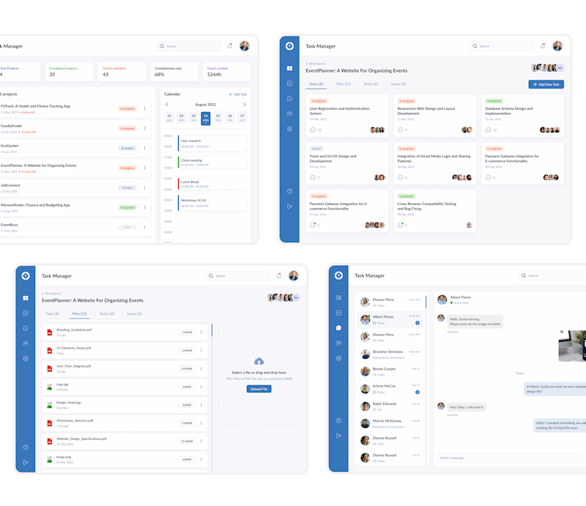Open options menu for Logo.jpg file
This screenshot has width=586, height=506.
point(201,387)
